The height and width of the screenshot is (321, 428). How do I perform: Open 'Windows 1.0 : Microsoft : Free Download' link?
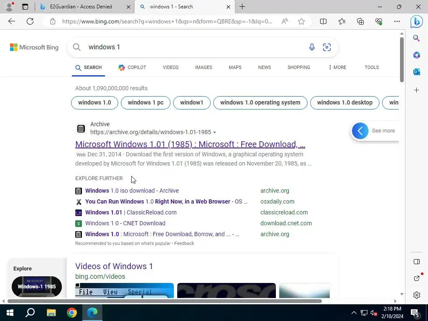tap(162, 234)
